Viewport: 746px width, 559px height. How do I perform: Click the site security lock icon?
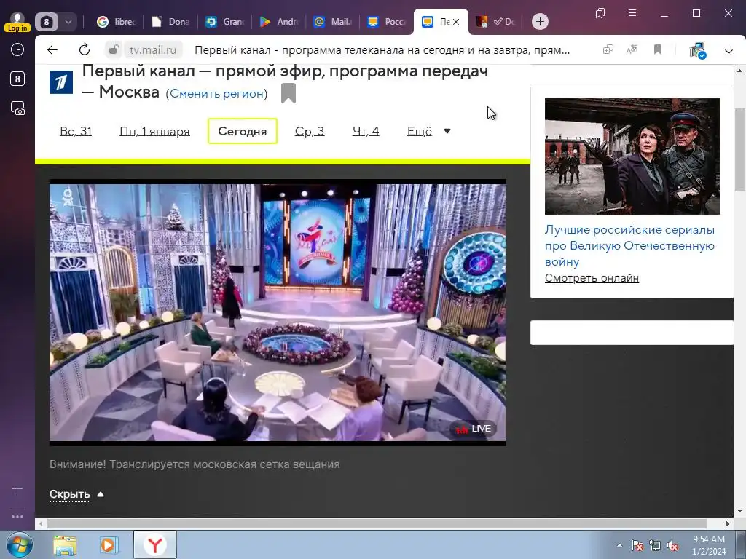[113, 49]
